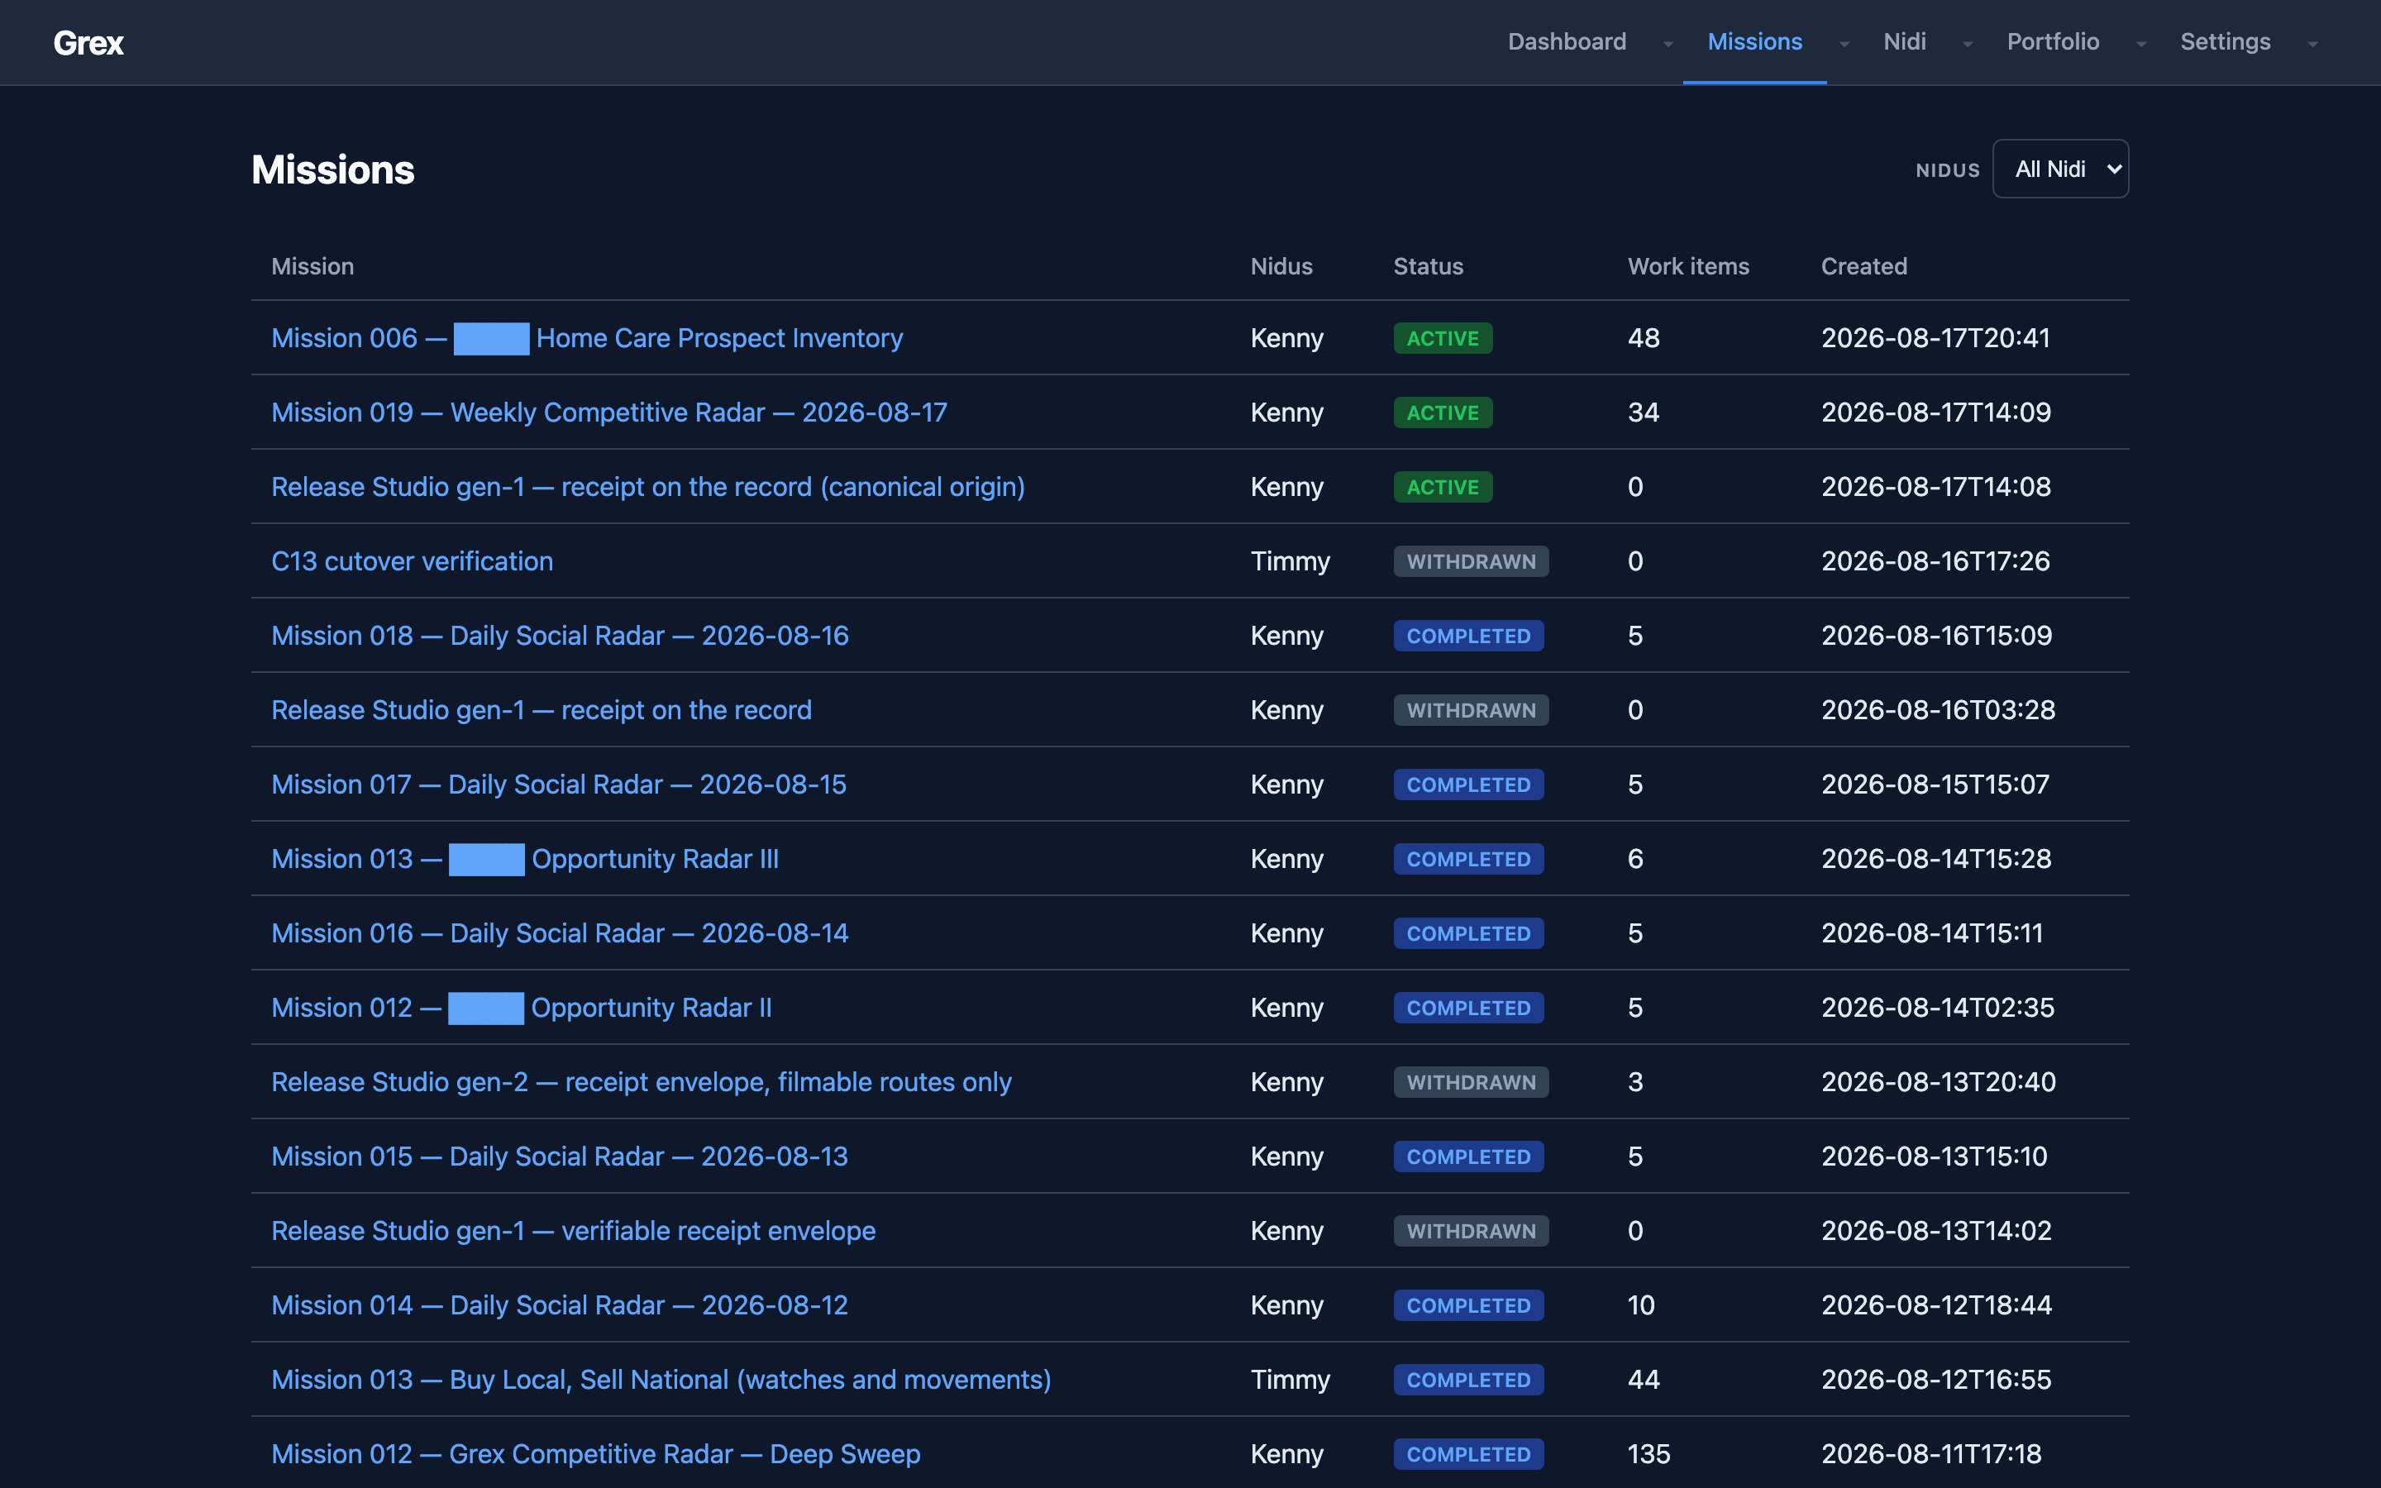This screenshot has height=1488, width=2381.
Task: Click the Status column header
Action: (x=1428, y=265)
